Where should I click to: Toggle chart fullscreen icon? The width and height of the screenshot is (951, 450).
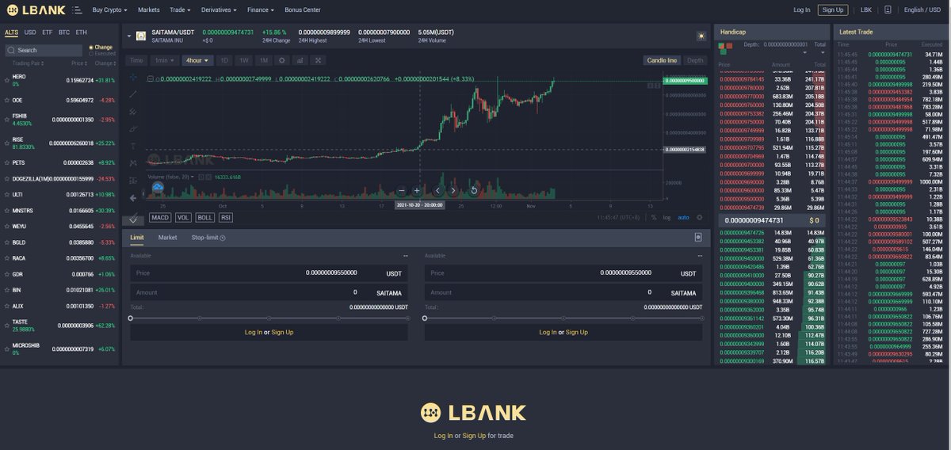pyautogui.click(x=319, y=60)
